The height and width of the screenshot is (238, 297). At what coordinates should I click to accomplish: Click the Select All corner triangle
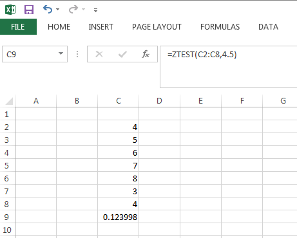point(9,101)
